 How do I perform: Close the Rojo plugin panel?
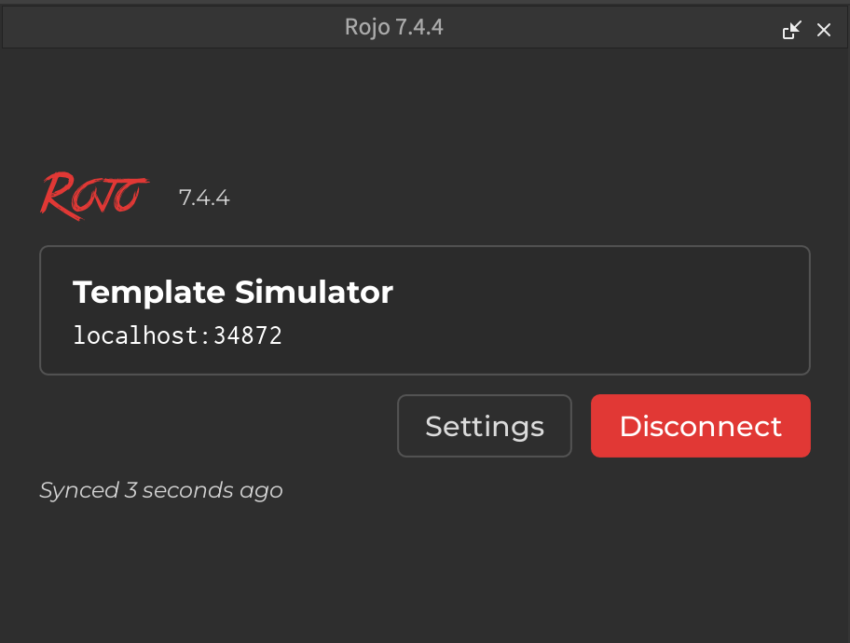click(x=824, y=31)
